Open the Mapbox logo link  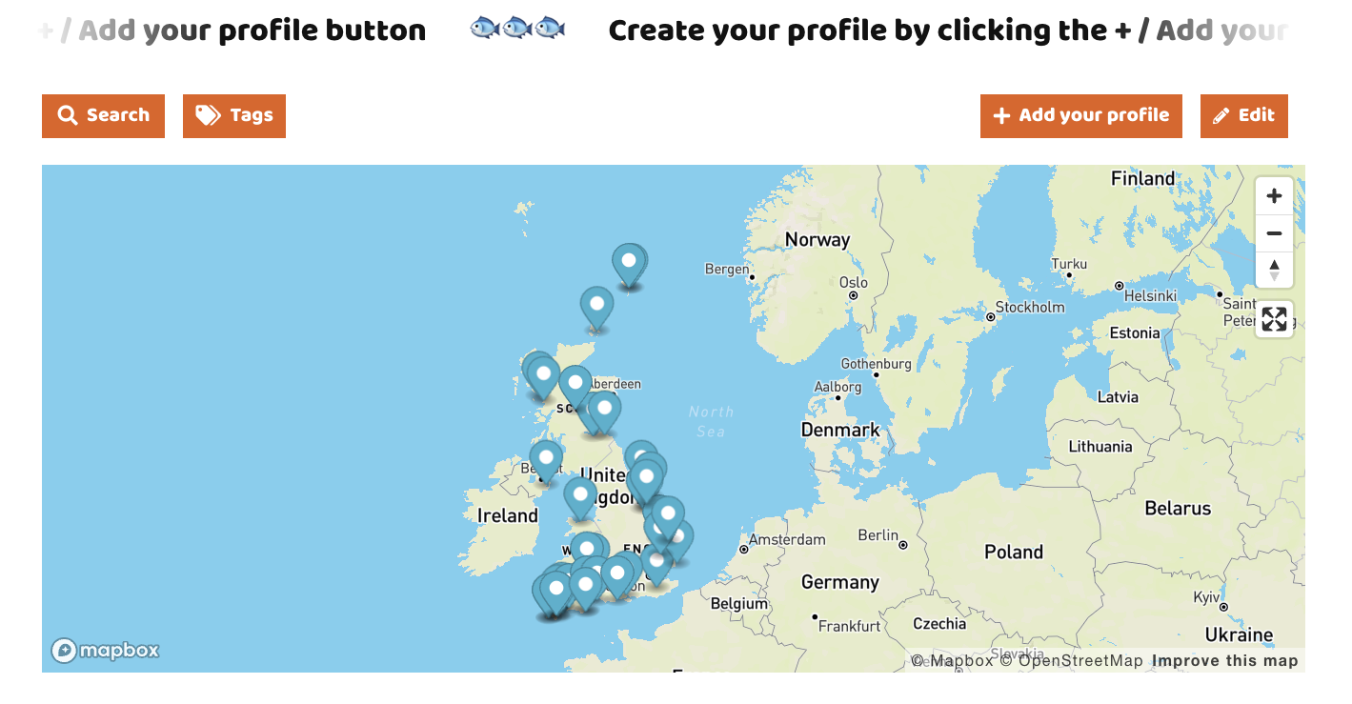click(x=105, y=651)
